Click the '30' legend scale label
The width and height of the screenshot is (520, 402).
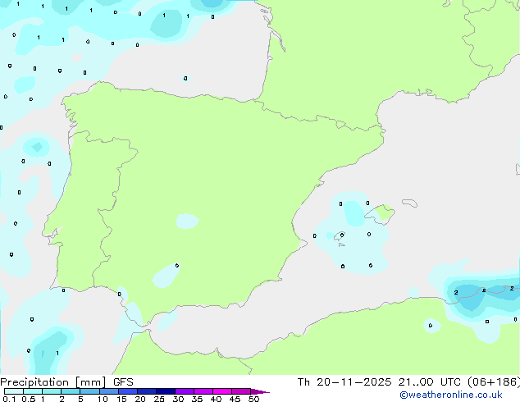coord(178,399)
